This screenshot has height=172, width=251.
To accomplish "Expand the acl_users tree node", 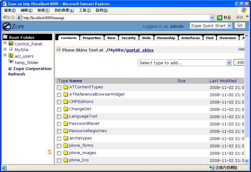I will pos(5,55).
